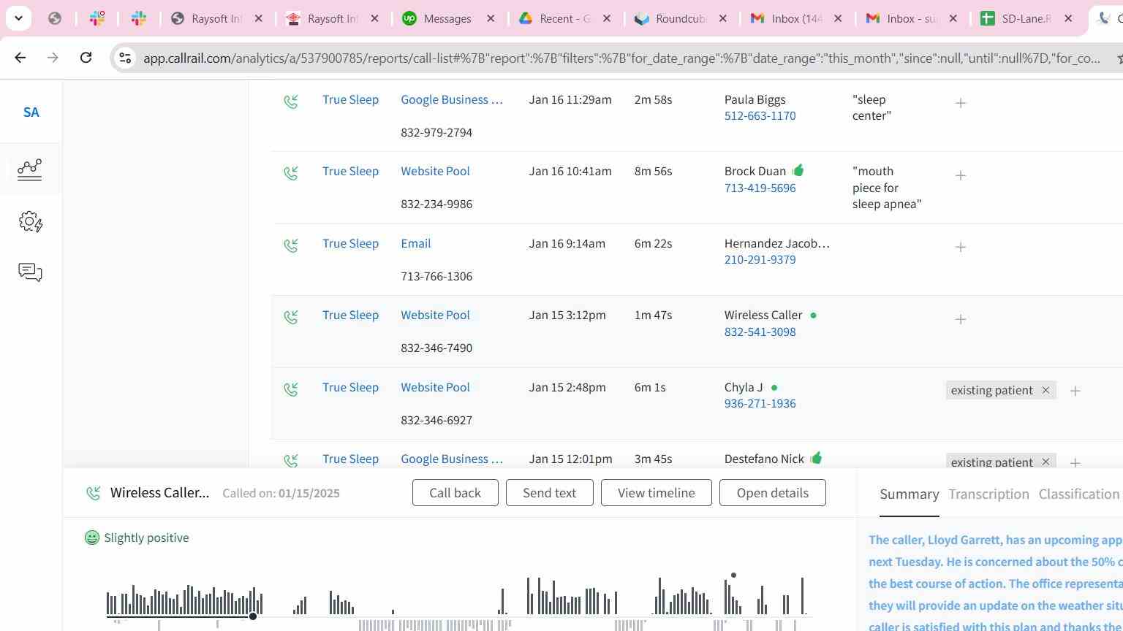Select the "mouth piece for sleep apnea" keyword text
Screen dimensions: 1123x631
coord(887,188)
